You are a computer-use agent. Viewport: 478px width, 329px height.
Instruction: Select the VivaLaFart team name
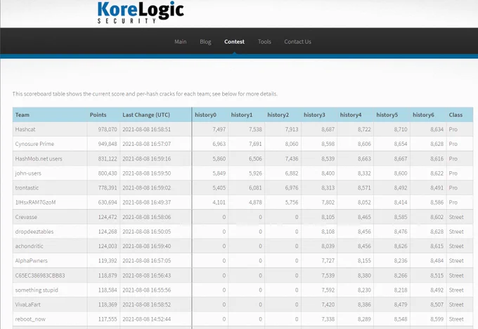(27, 304)
